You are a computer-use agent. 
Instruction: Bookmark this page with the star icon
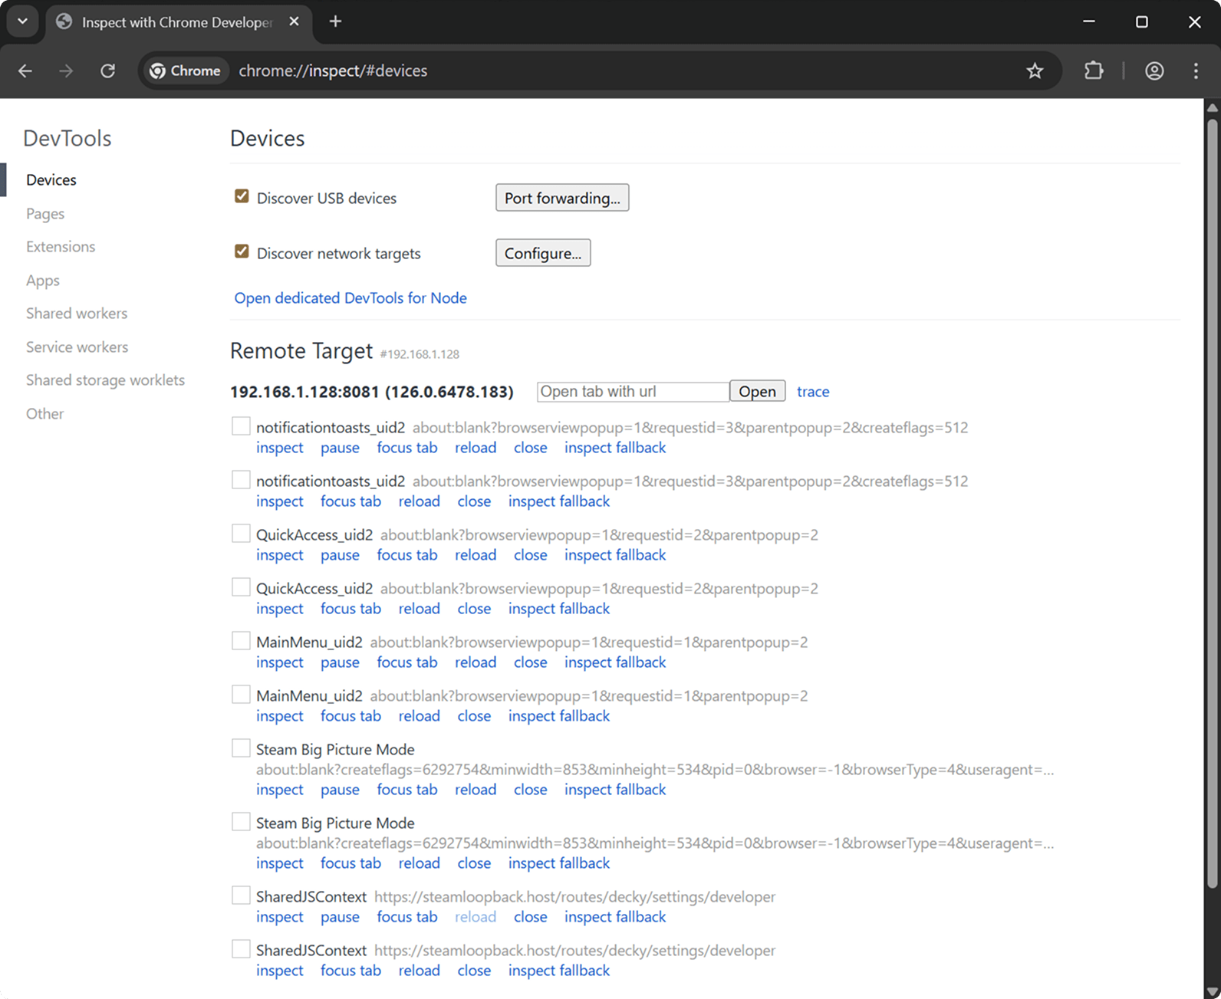pyautogui.click(x=1035, y=71)
